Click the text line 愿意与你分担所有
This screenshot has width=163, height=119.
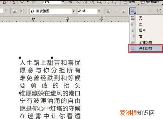point(50,70)
